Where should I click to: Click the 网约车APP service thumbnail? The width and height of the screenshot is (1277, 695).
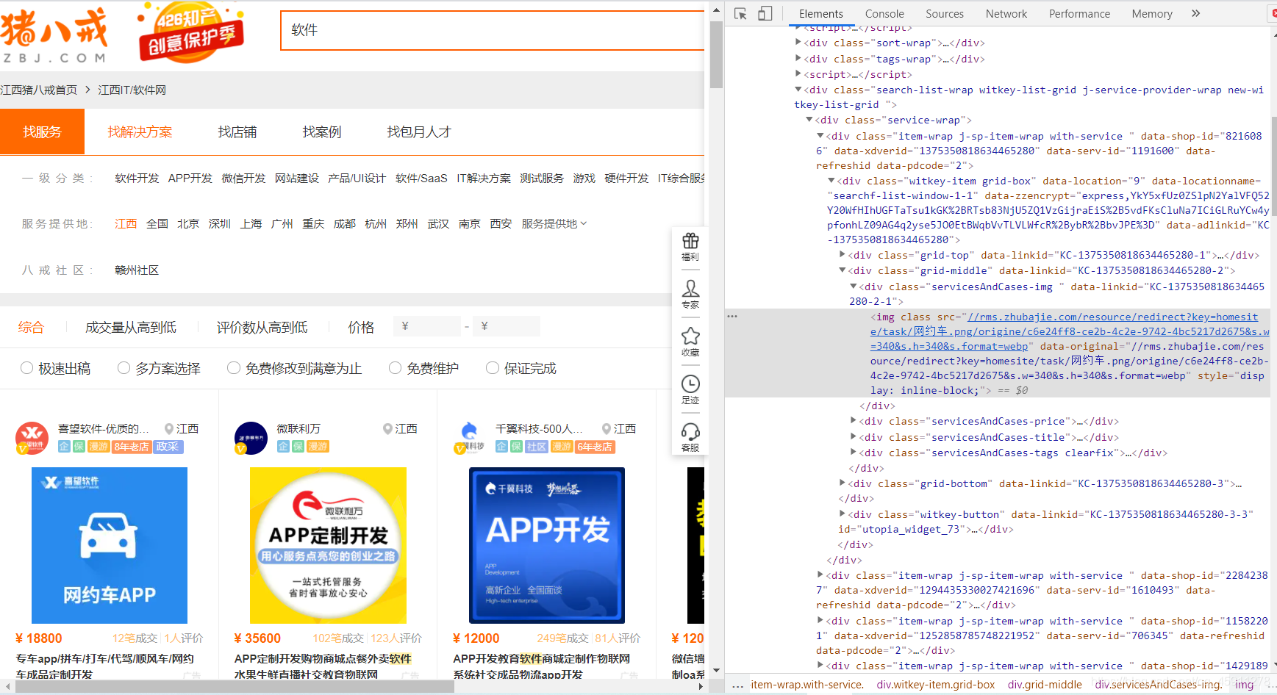tap(110, 545)
